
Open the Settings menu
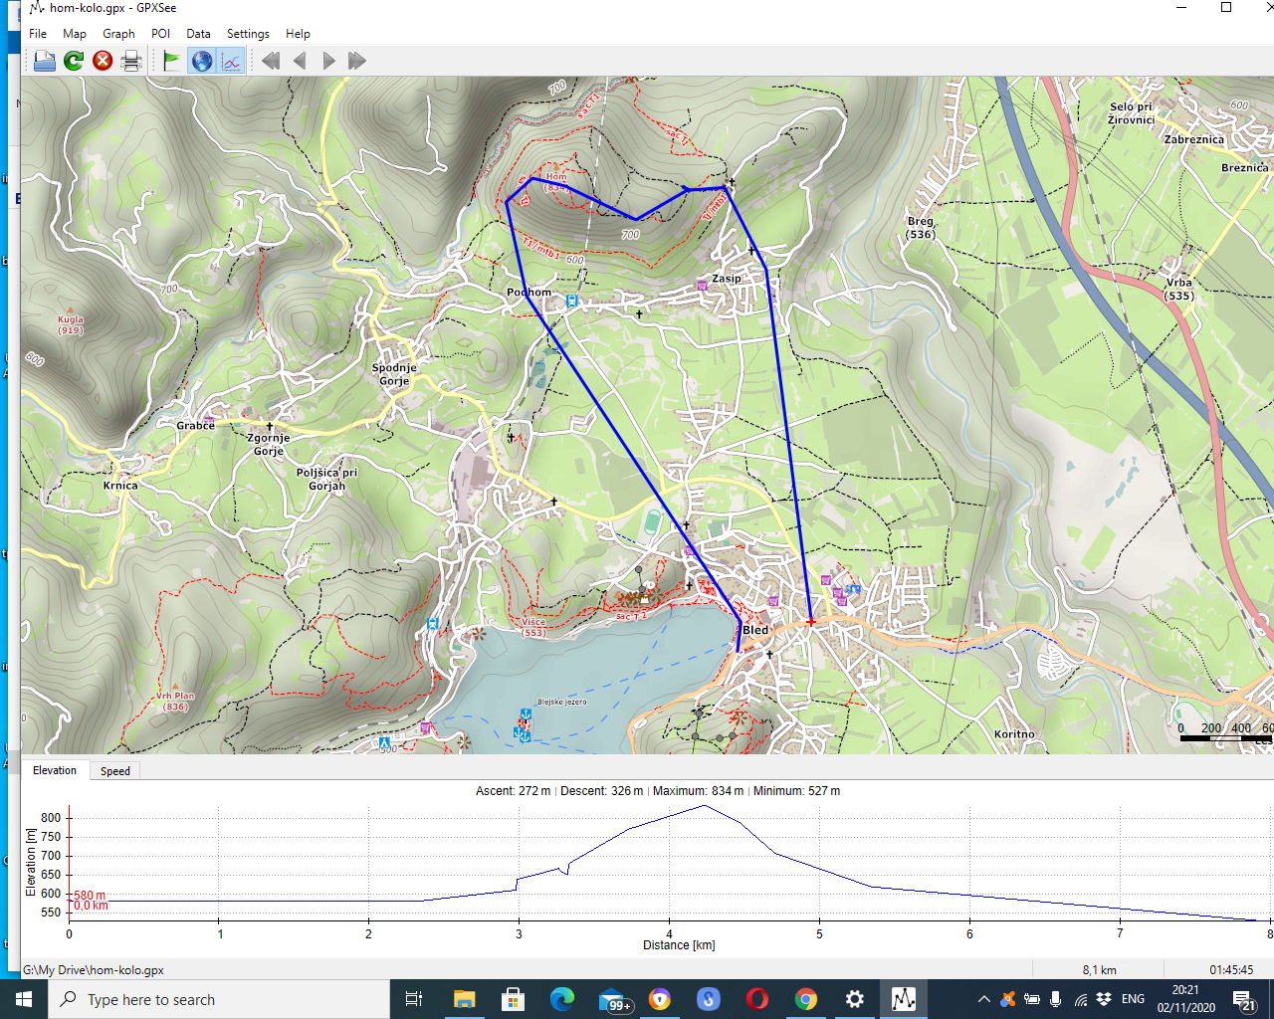click(x=248, y=34)
